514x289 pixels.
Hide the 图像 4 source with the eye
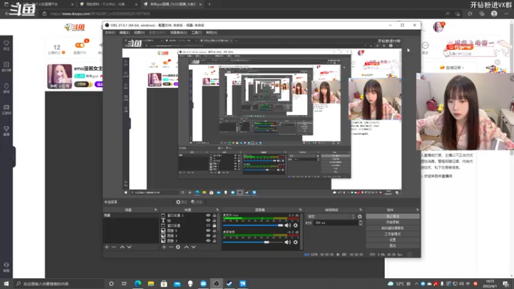[208, 236]
